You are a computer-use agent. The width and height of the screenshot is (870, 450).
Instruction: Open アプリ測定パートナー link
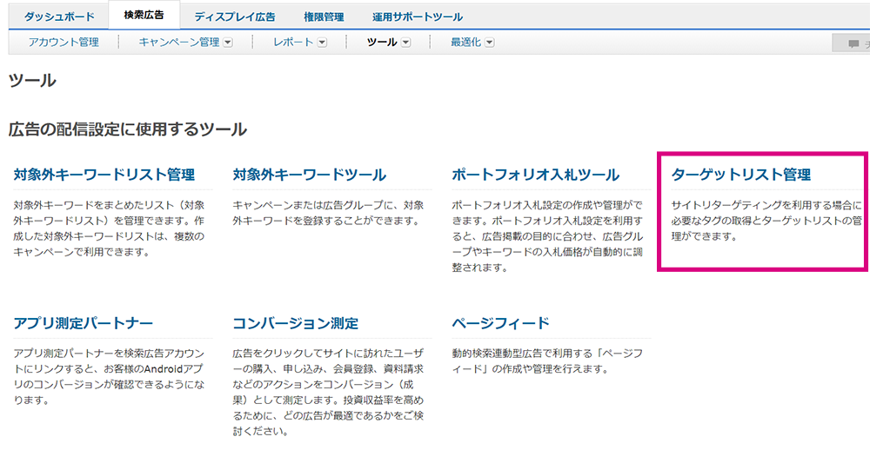(83, 324)
